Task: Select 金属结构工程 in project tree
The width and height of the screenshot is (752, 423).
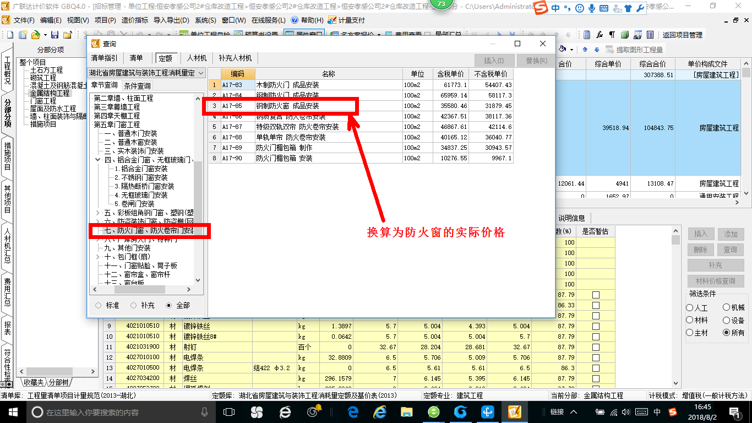Action: (50, 93)
